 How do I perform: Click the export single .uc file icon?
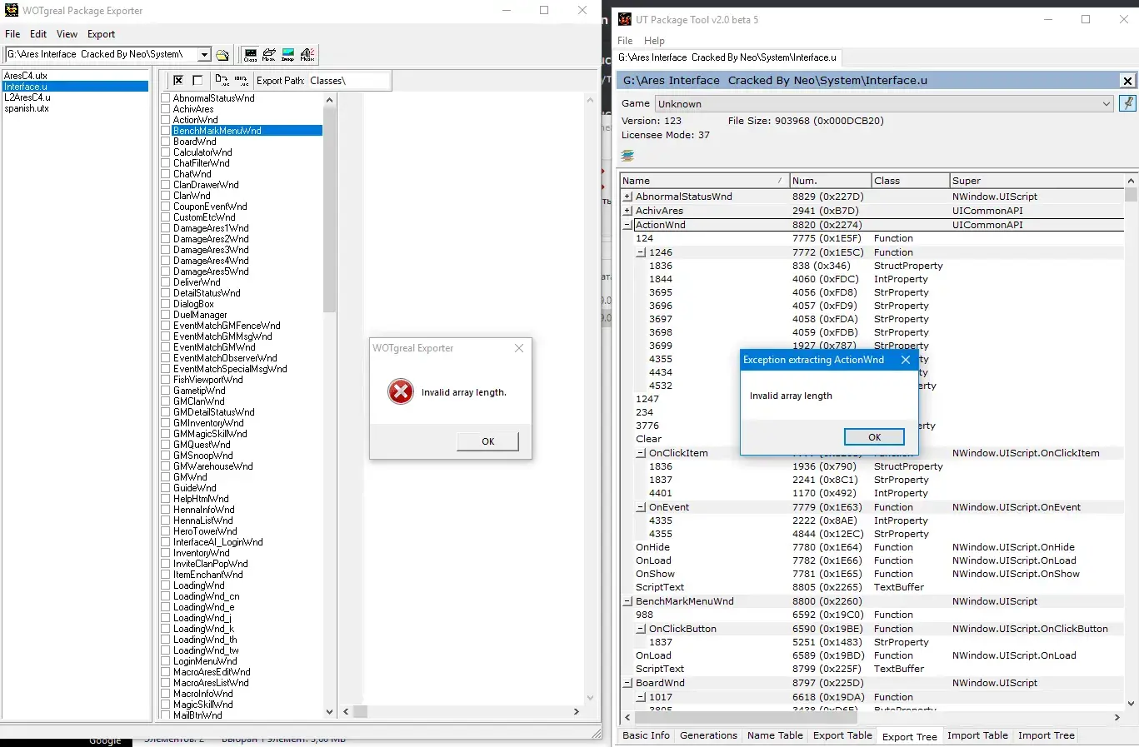[x=222, y=80]
